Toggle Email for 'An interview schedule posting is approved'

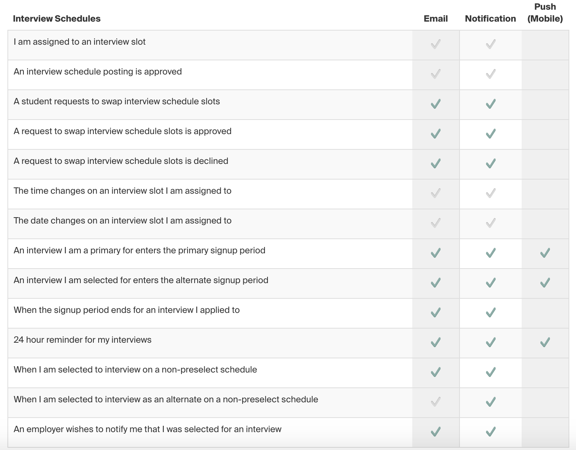[x=436, y=74]
